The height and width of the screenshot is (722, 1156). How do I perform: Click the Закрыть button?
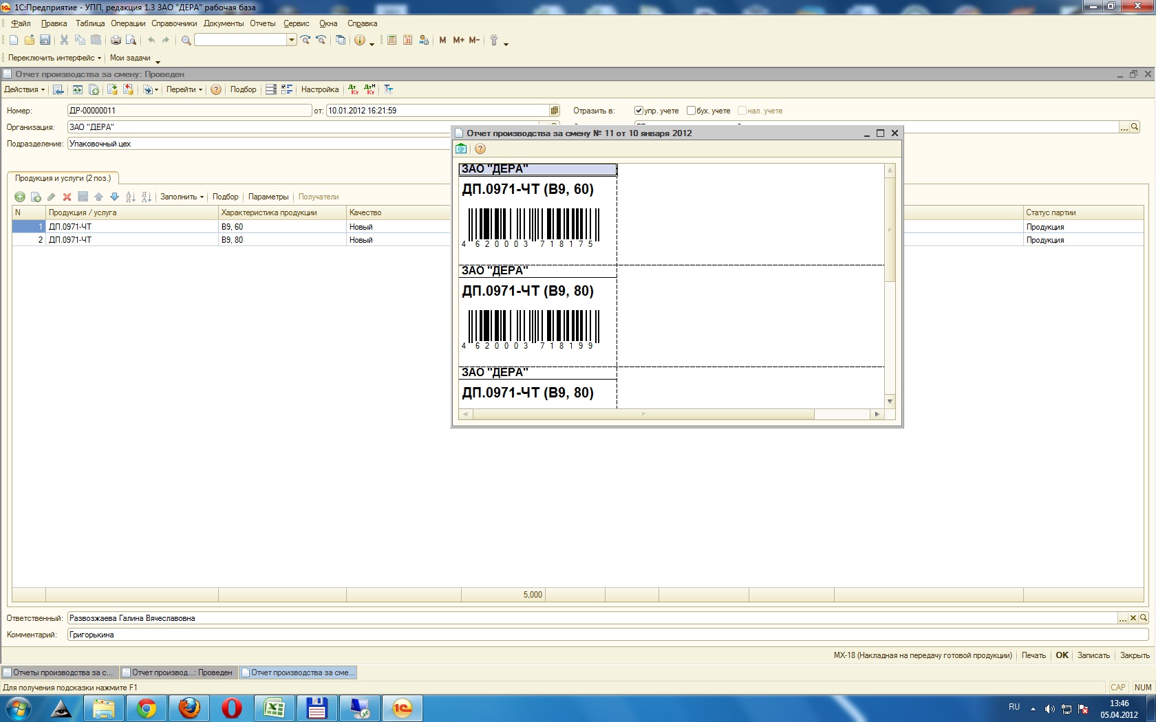click(x=1135, y=655)
